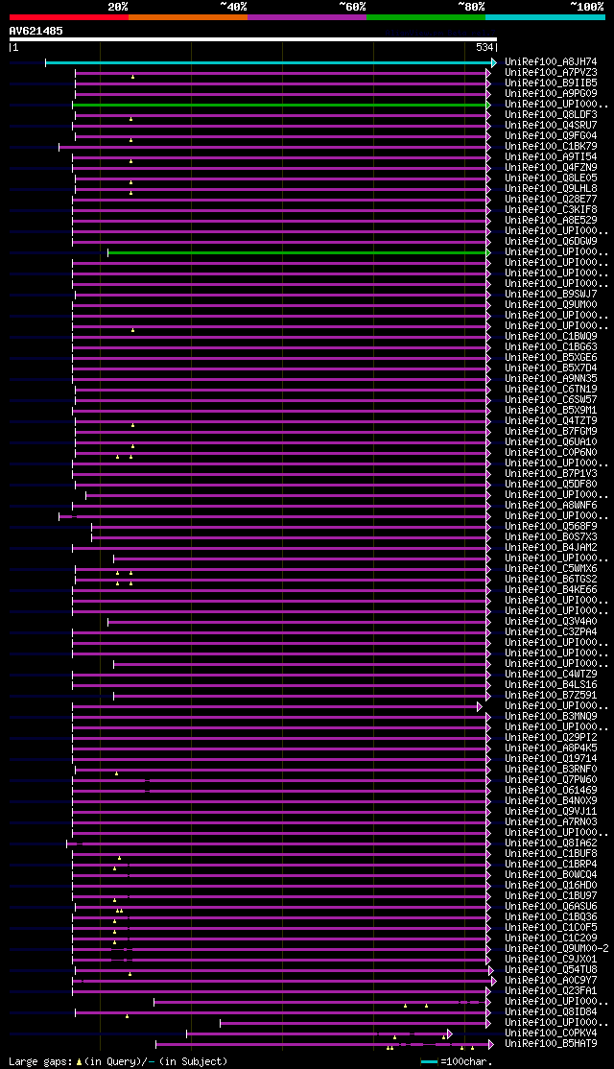Pick the UniRef100_B4JAM2 hit name
Viewport: 614px width, 1069px height.
point(552,548)
